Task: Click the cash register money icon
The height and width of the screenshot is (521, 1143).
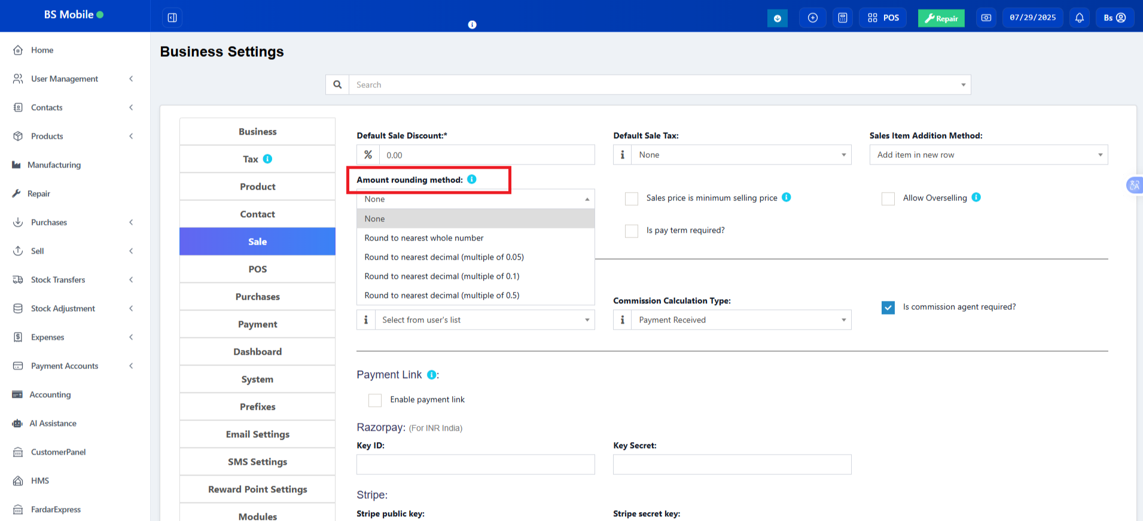Action: tap(986, 18)
